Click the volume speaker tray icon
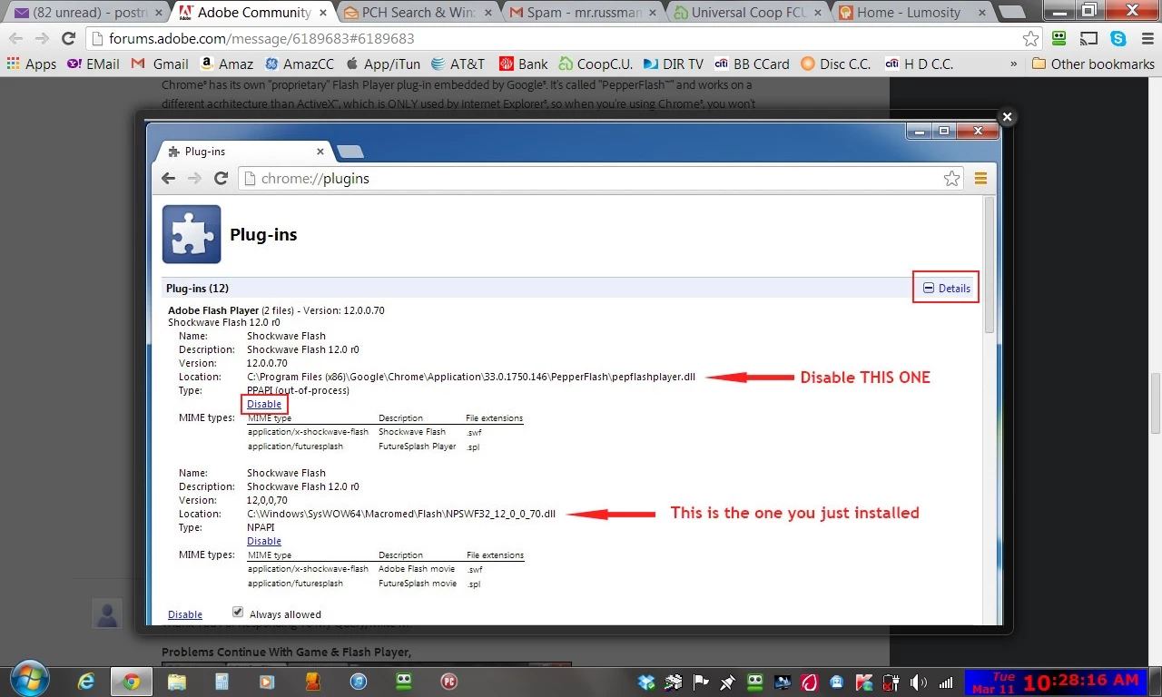This screenshot has height=697, width=1162. click(x=919, y=682)
